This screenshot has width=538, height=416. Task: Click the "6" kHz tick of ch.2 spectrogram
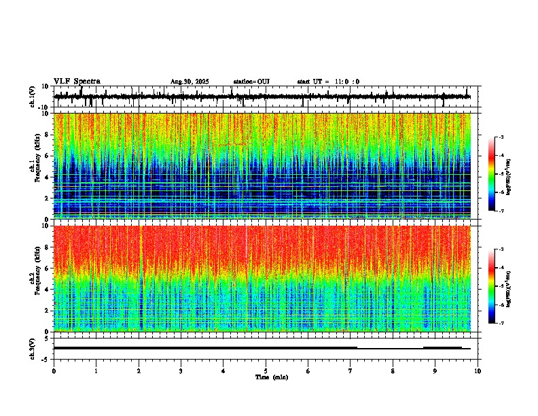click(47, 268)
